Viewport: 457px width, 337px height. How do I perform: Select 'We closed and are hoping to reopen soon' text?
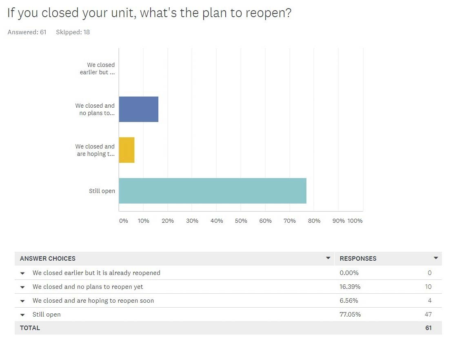(x=93, y=301)
